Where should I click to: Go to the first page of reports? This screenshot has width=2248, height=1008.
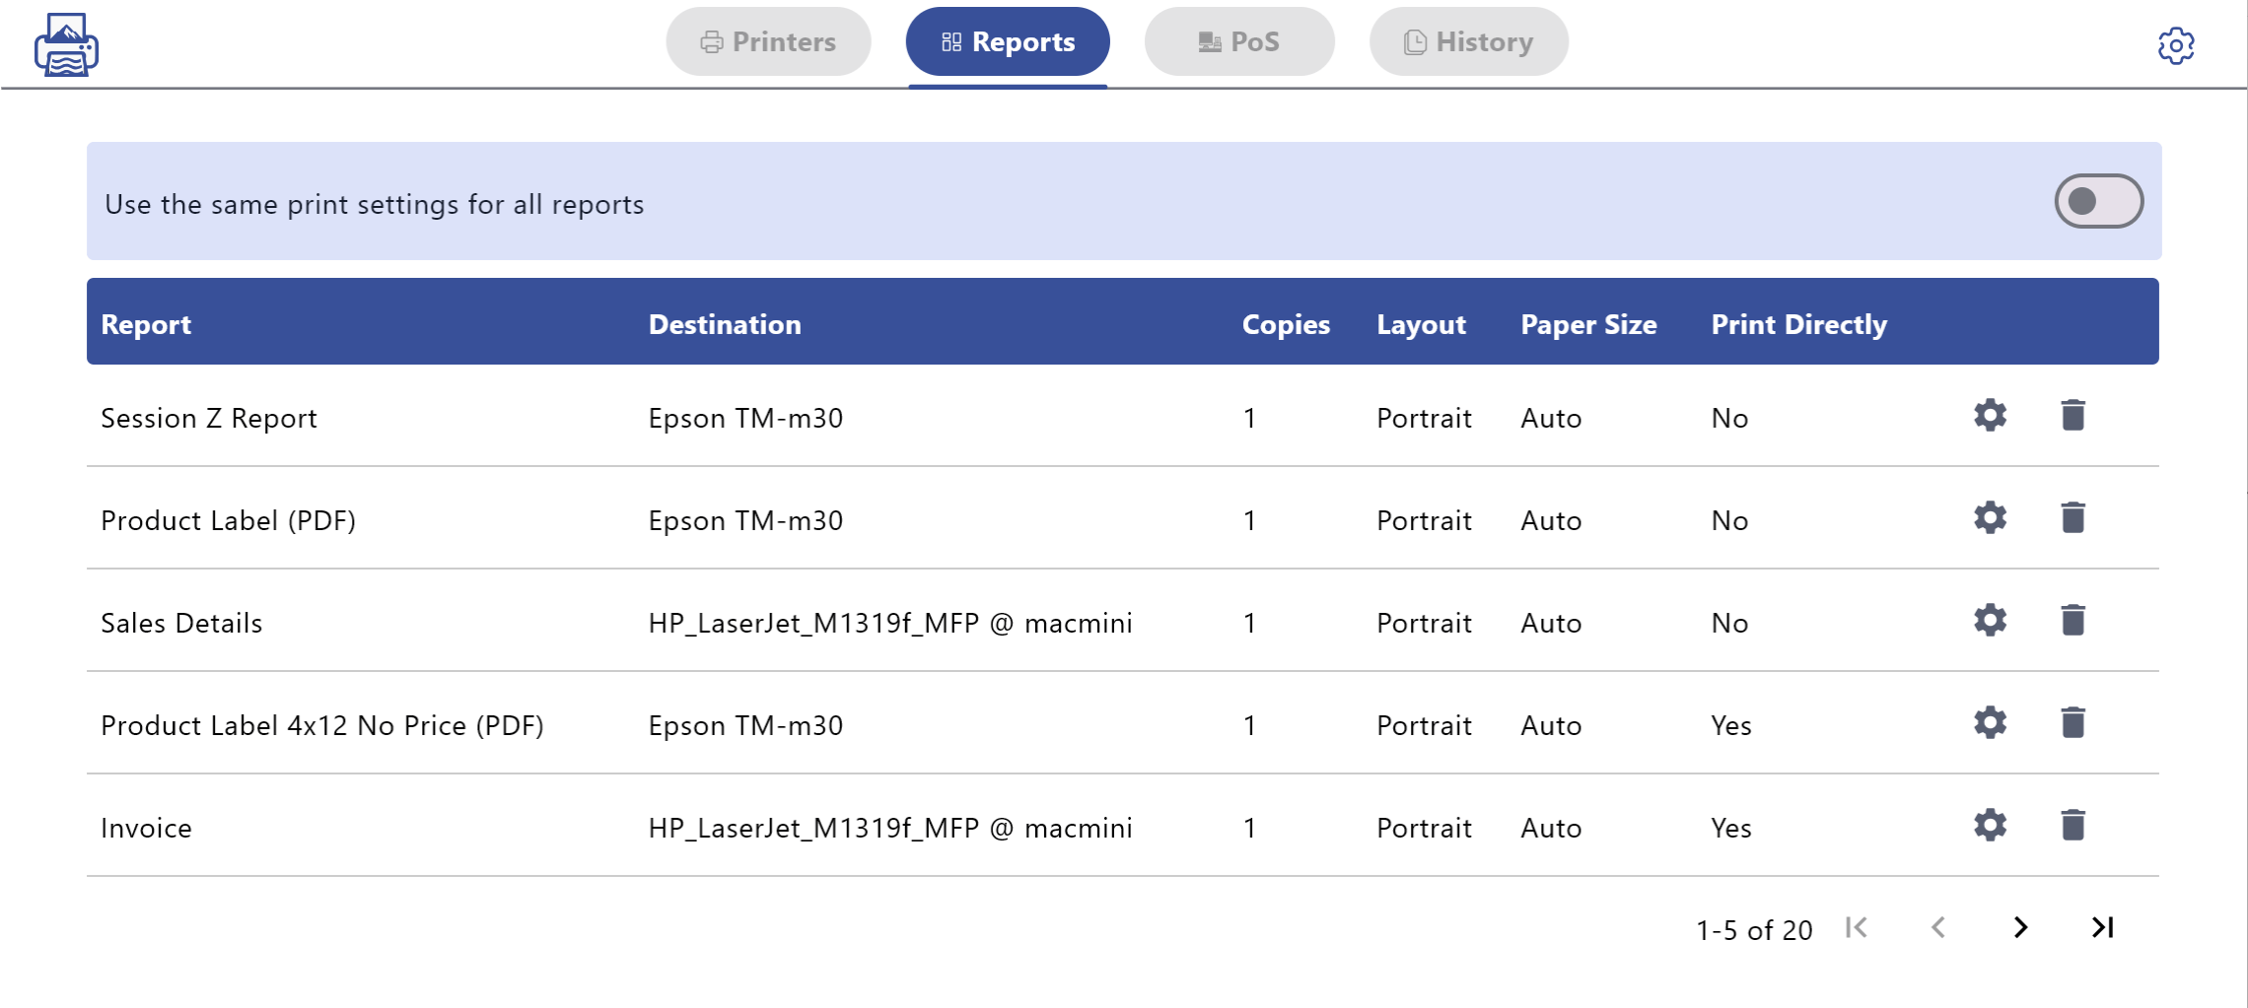pos(1856,927)
